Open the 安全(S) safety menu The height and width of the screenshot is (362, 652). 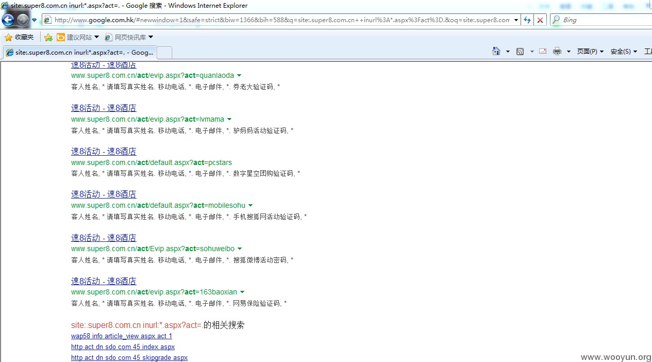(x=623, y=52)
